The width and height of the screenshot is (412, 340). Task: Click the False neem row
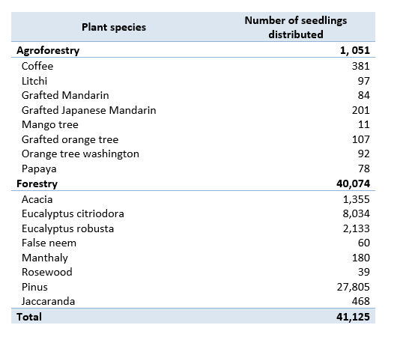(193, 243)
